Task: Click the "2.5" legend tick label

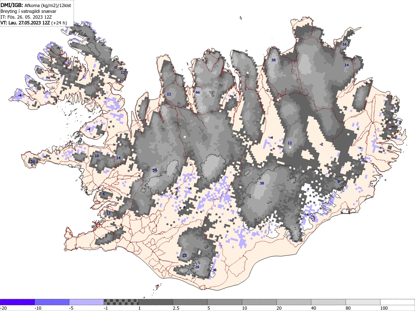Action: 176,309
